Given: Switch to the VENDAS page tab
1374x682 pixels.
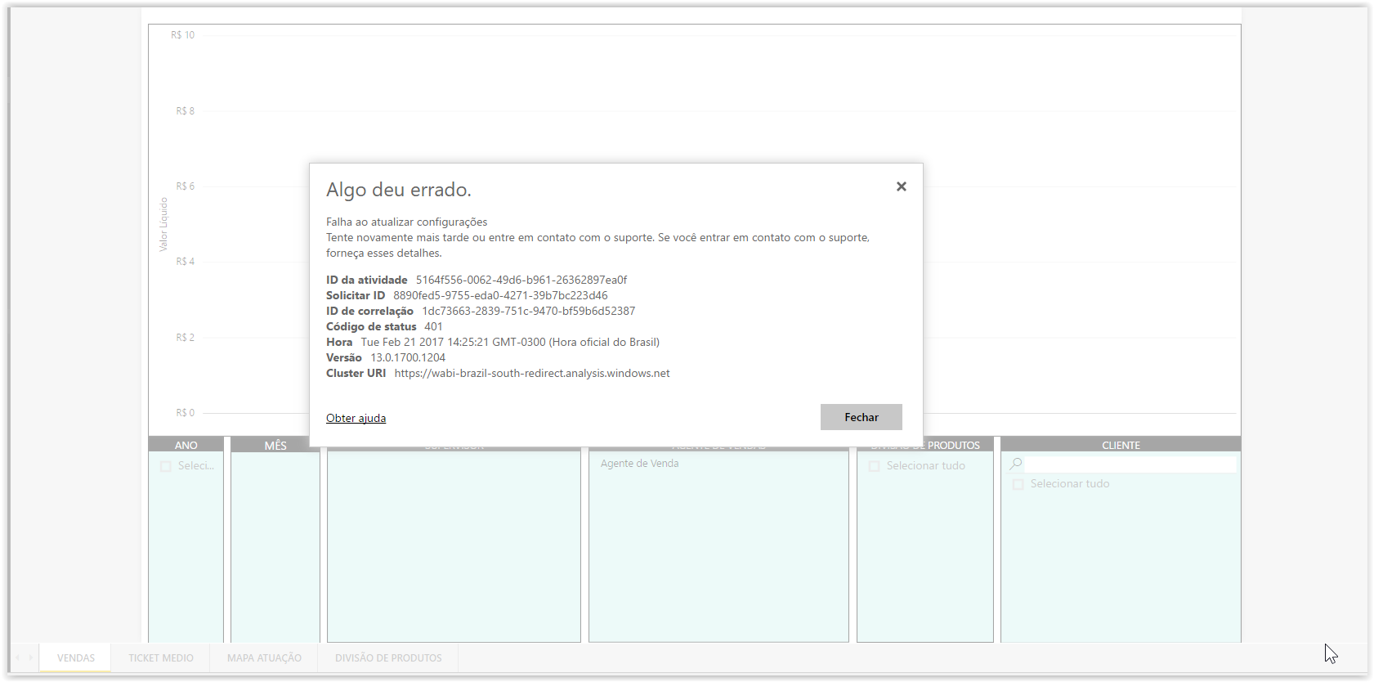Looking at the screenshot, I should click(76, 657).
